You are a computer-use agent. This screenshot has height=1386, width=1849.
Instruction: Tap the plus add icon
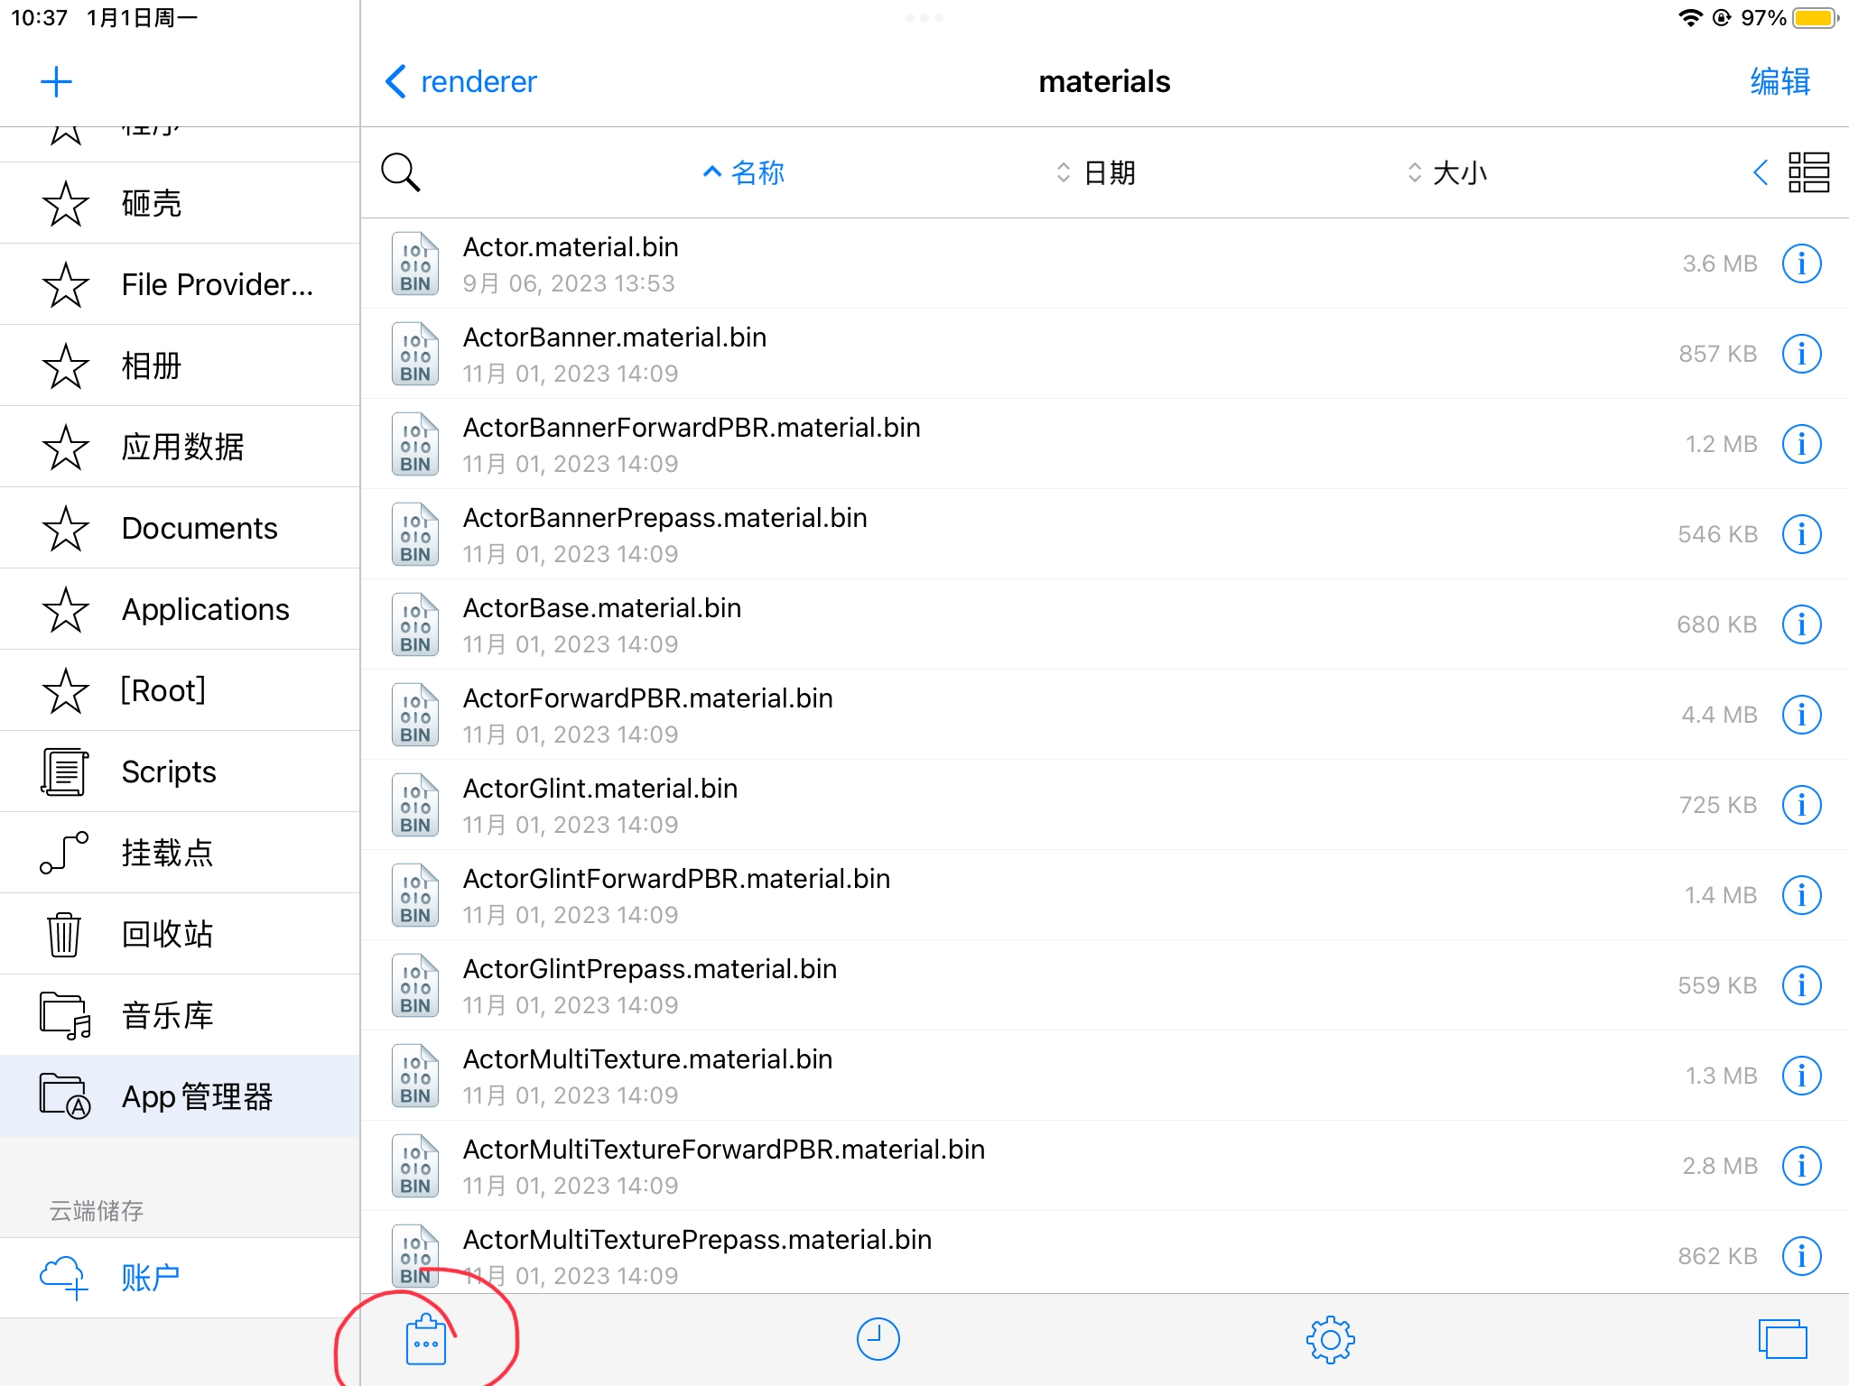click(x=56, y=82)
